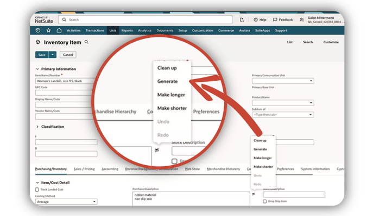Viewport: 386px width, 216px height.
Task: Click the Stock Description field at bottom right
Action: click(294, 195)
